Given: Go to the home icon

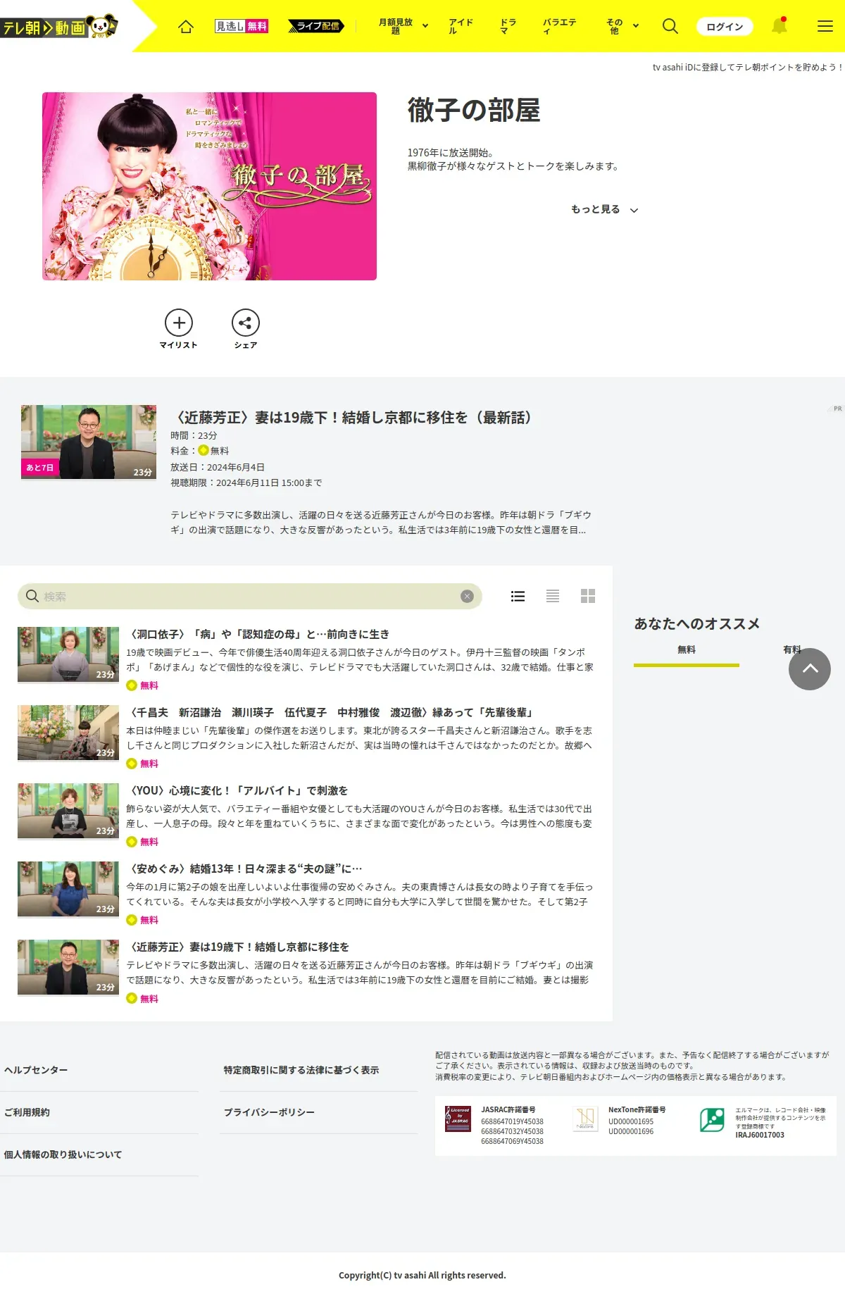Looking at the screenshot, I should (186, 27).
